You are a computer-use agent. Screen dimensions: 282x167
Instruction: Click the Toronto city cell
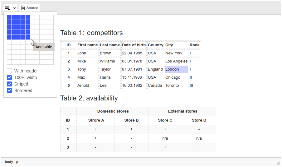click(x=176, y=86)
